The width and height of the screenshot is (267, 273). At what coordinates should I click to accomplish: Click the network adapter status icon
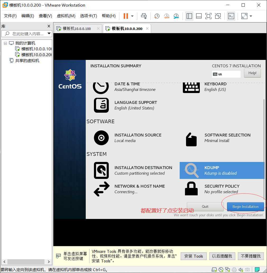tap(227, 270)
